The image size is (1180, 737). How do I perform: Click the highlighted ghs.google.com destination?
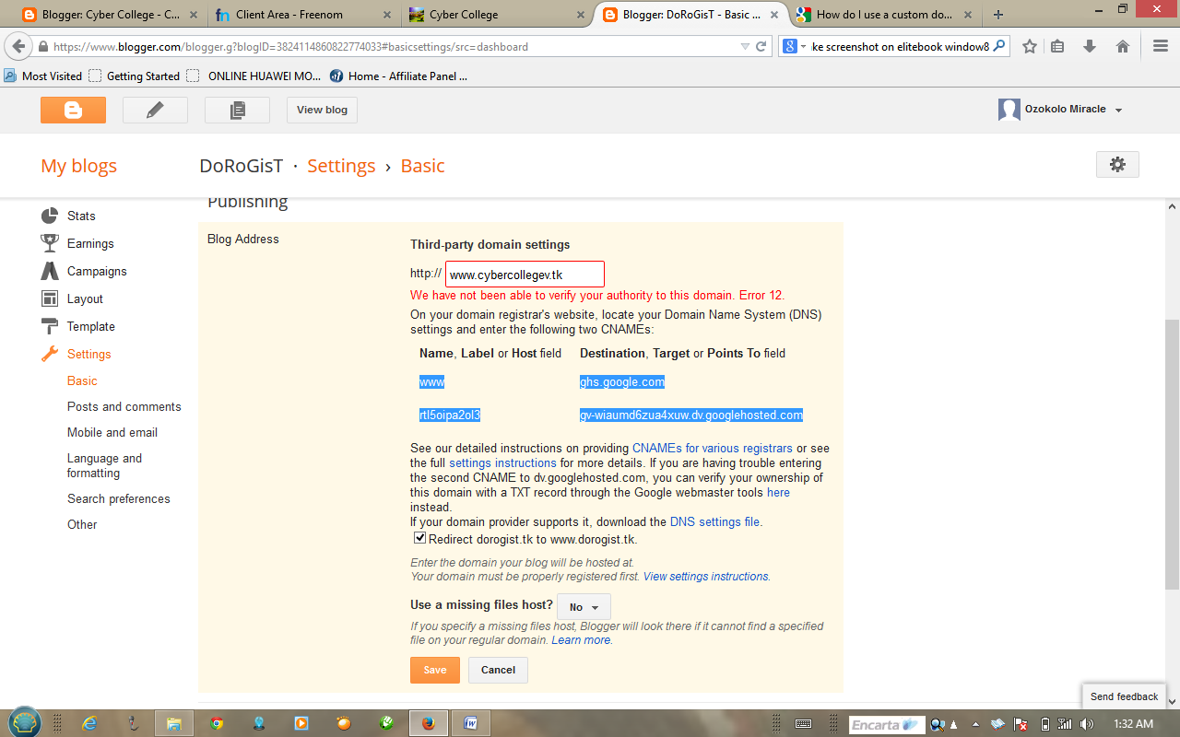pos(622,381)
